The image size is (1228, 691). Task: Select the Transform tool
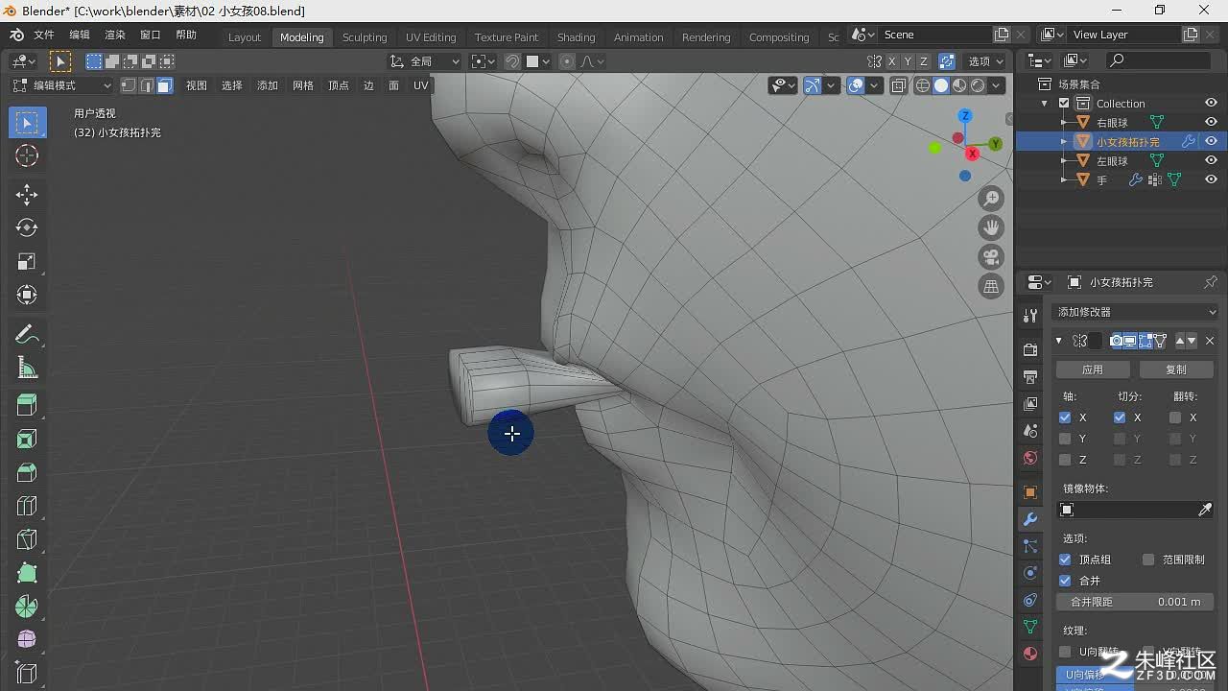pos(27,295)
